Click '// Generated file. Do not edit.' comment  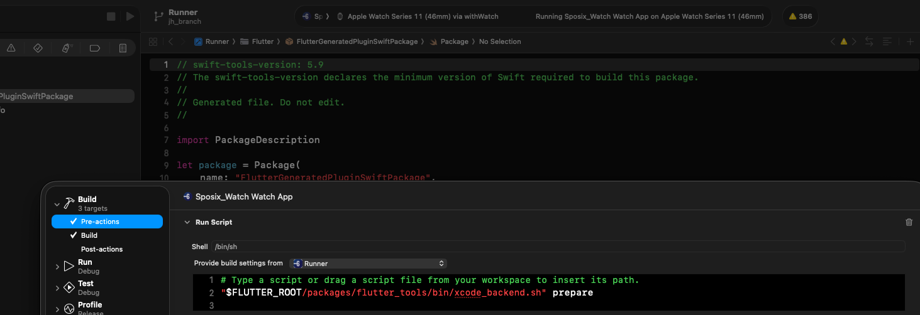(x=261, y=102)
